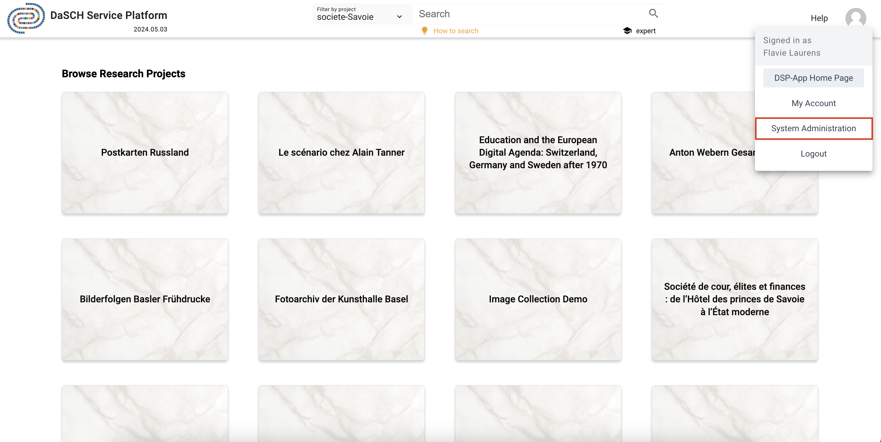This screenshot has height=442, width=881.
Task: Click the societe-Savoie dropdown chevron
Action: click(x=399, y=17)
